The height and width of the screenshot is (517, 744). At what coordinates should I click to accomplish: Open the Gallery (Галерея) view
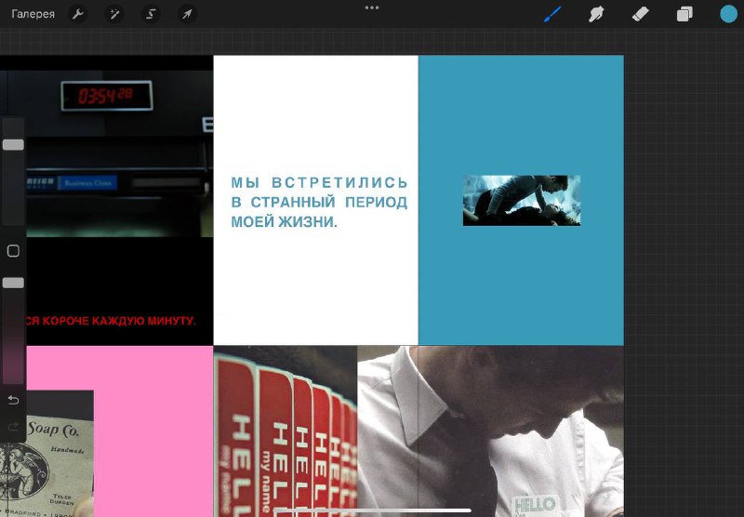33,14
